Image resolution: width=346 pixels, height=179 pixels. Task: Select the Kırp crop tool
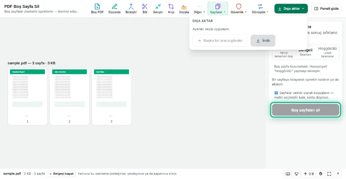(171, 9)
